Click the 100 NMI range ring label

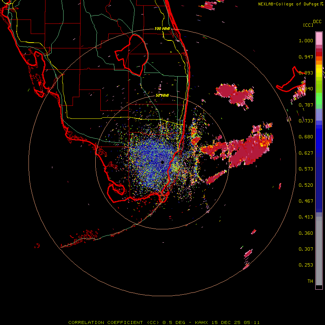(162, 29)
